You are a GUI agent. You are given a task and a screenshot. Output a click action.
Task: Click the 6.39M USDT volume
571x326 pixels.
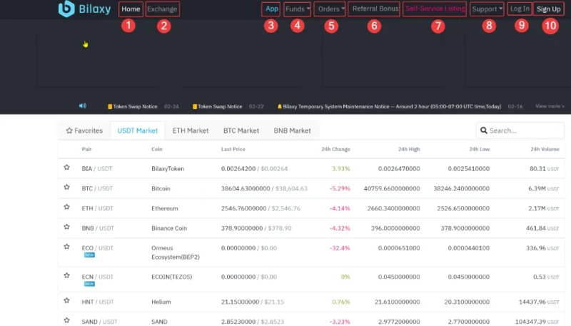click(x=544, y=188)
